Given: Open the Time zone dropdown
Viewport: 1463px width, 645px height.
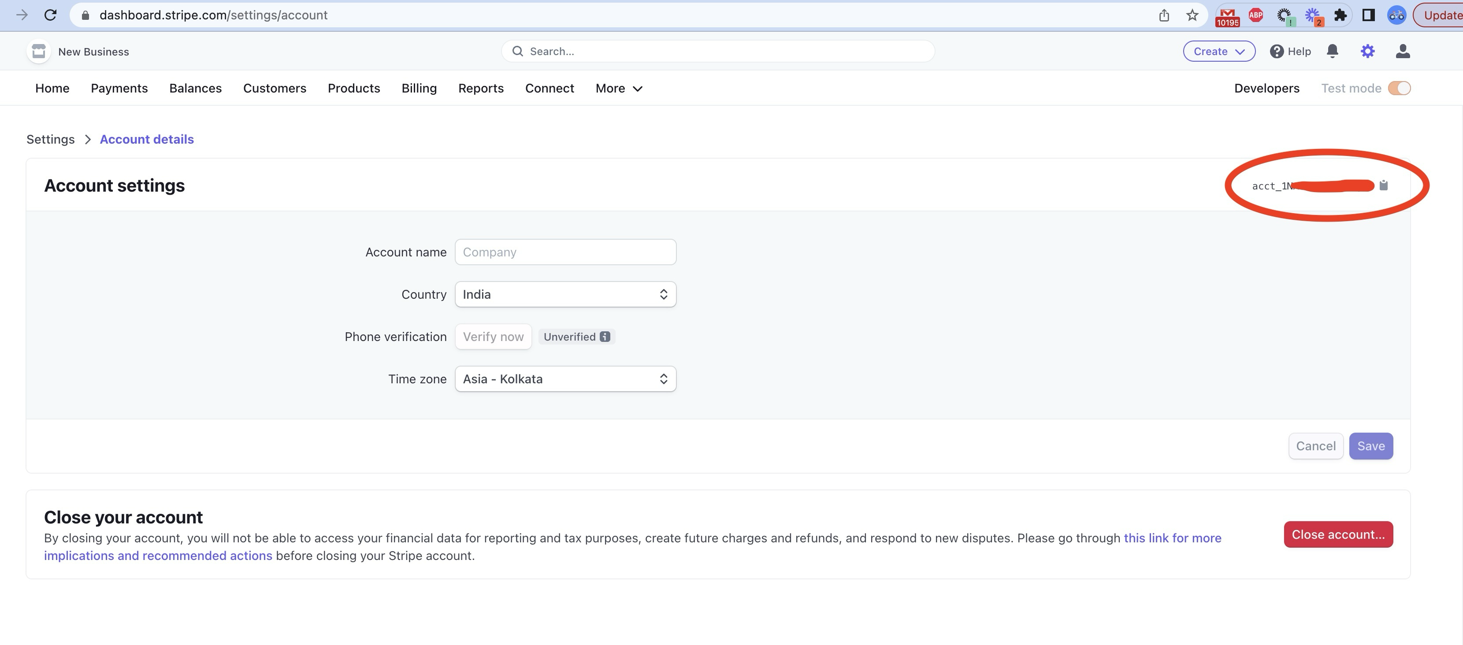Looking at the screenshot, I should (565, 379).
